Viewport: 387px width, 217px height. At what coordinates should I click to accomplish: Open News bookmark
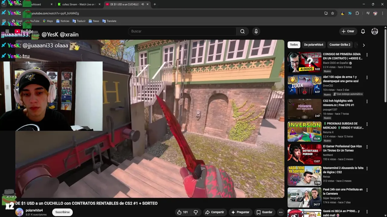(x=93, y=21)
